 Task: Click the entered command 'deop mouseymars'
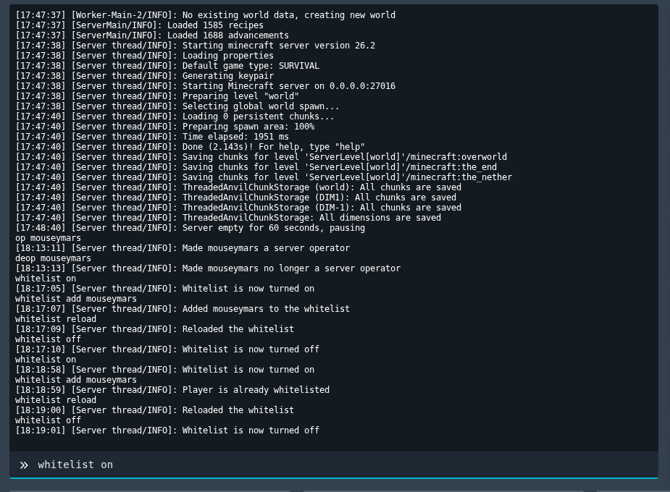(53, 258)
